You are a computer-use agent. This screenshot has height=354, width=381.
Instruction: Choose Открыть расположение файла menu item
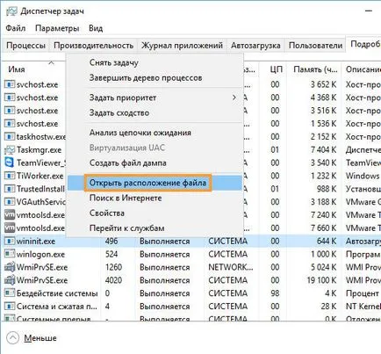[x=147, y=183]
